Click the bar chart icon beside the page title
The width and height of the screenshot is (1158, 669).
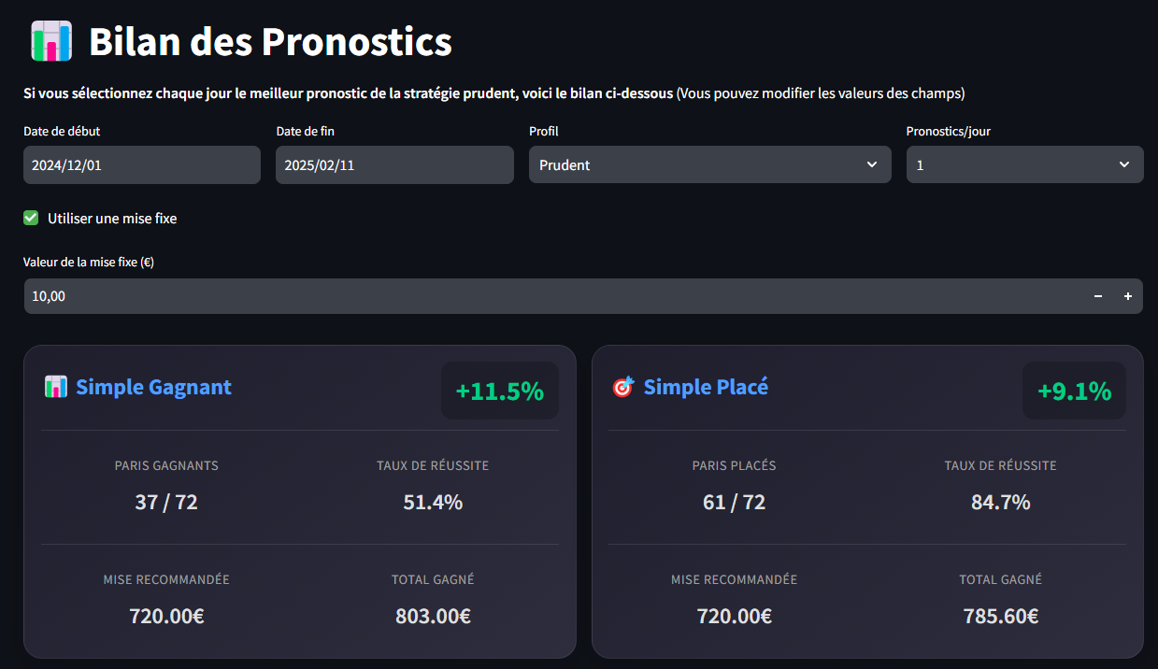[x=51, y=41]
